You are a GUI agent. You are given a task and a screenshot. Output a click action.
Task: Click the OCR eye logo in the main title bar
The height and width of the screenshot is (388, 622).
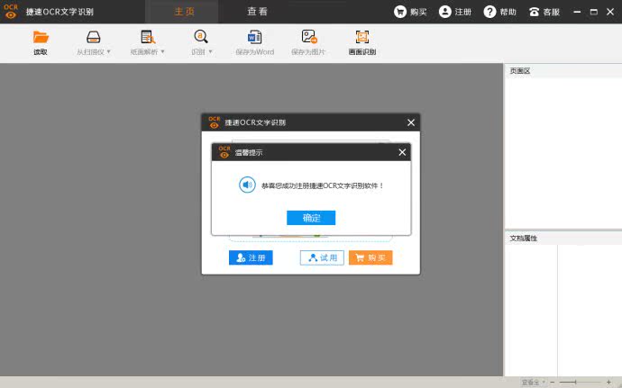pos(11,12)
